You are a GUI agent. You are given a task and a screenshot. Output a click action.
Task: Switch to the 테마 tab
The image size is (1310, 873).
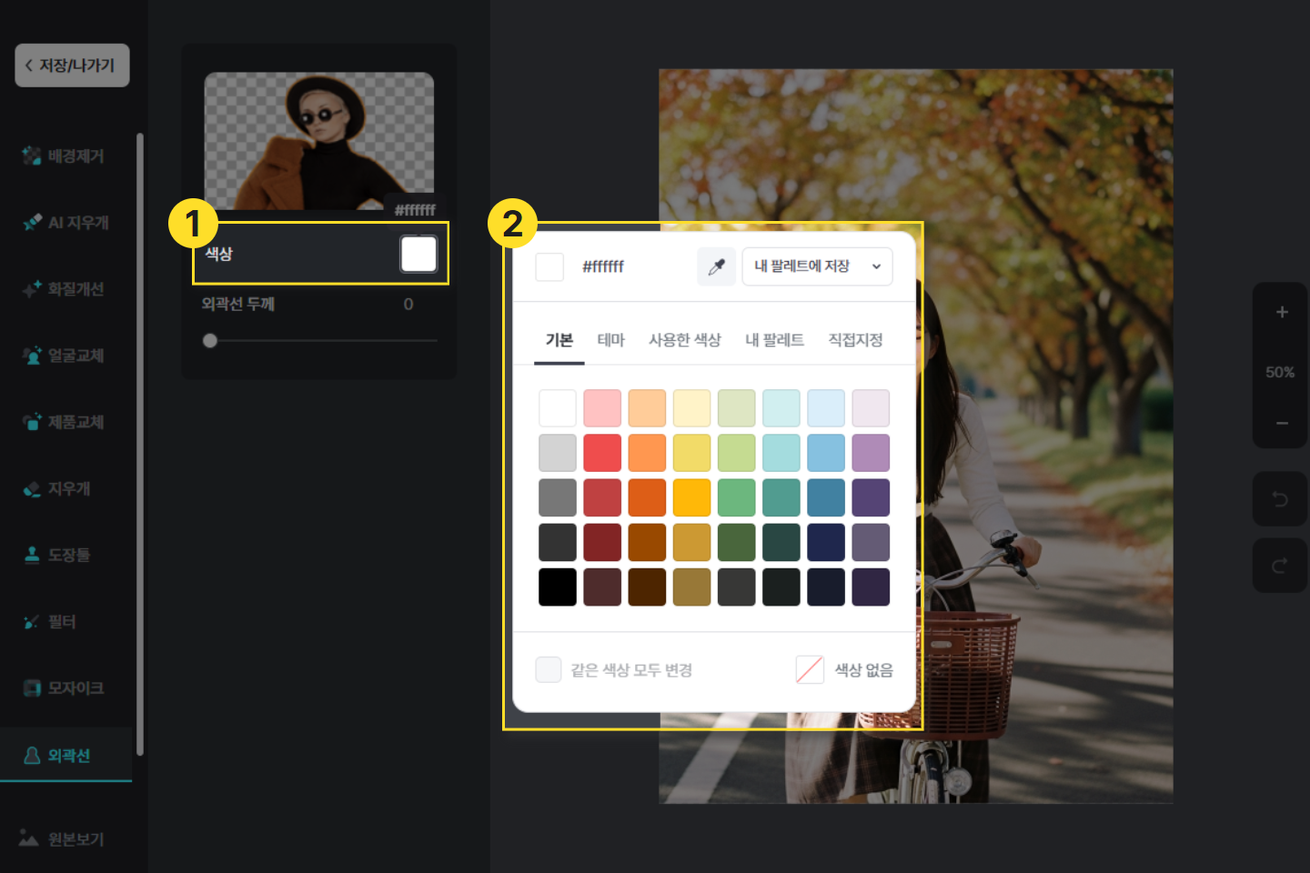[610, 340]
